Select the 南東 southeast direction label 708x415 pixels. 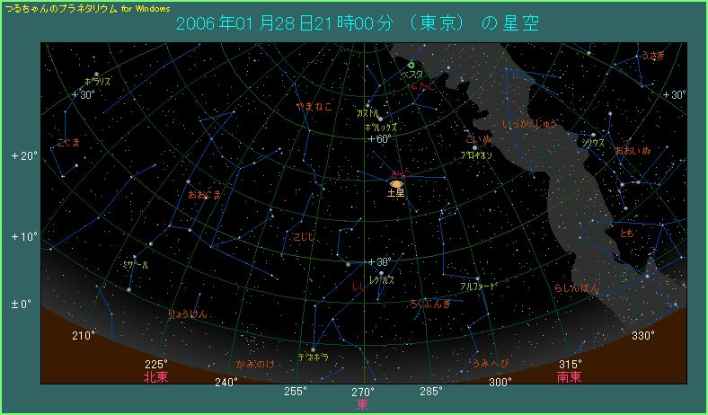pos(570,377)
